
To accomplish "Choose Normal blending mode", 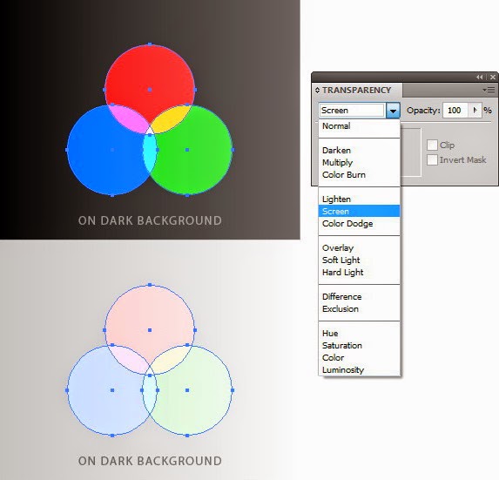I will 359,126.
